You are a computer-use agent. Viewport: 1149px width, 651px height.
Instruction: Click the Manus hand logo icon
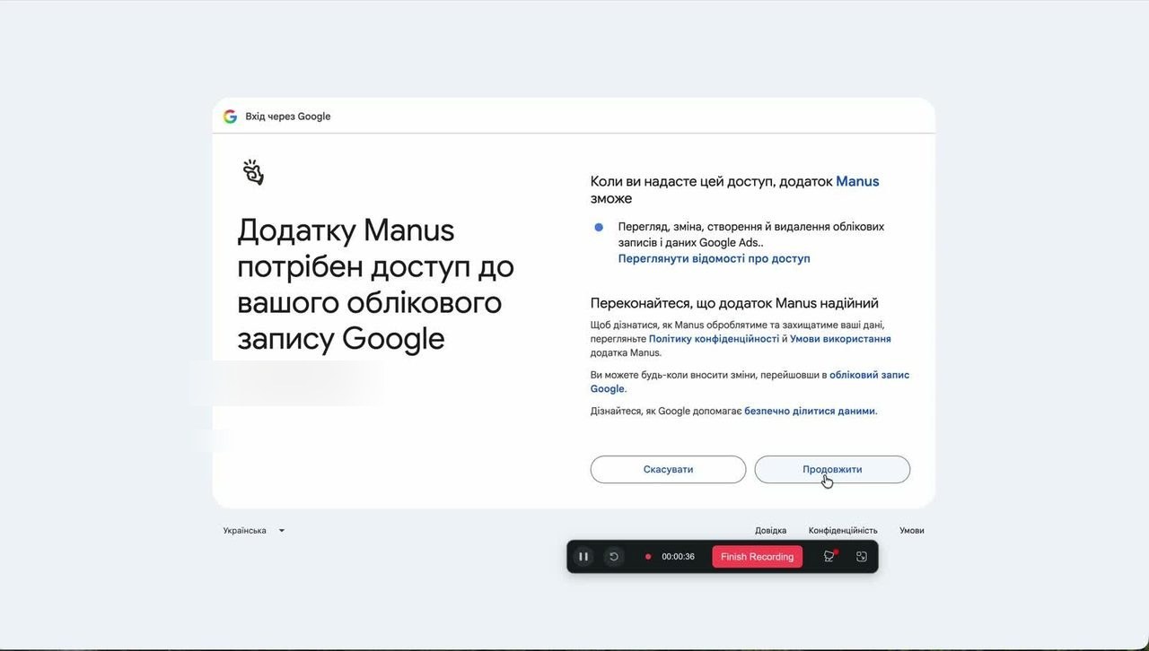[253, 172]
